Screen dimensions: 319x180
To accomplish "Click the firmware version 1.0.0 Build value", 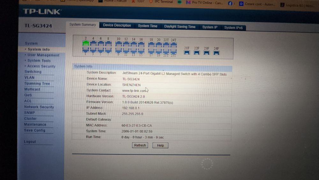I will coord(147,103).
